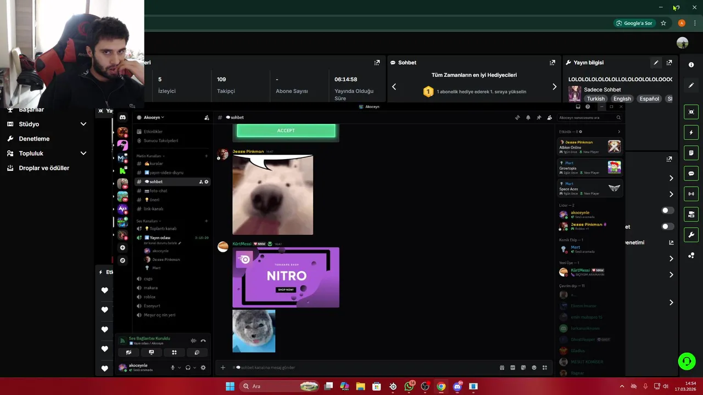The image size is (703, 395).
Task: Search in the Akoceyn server search box
Action: click(590, 117)
